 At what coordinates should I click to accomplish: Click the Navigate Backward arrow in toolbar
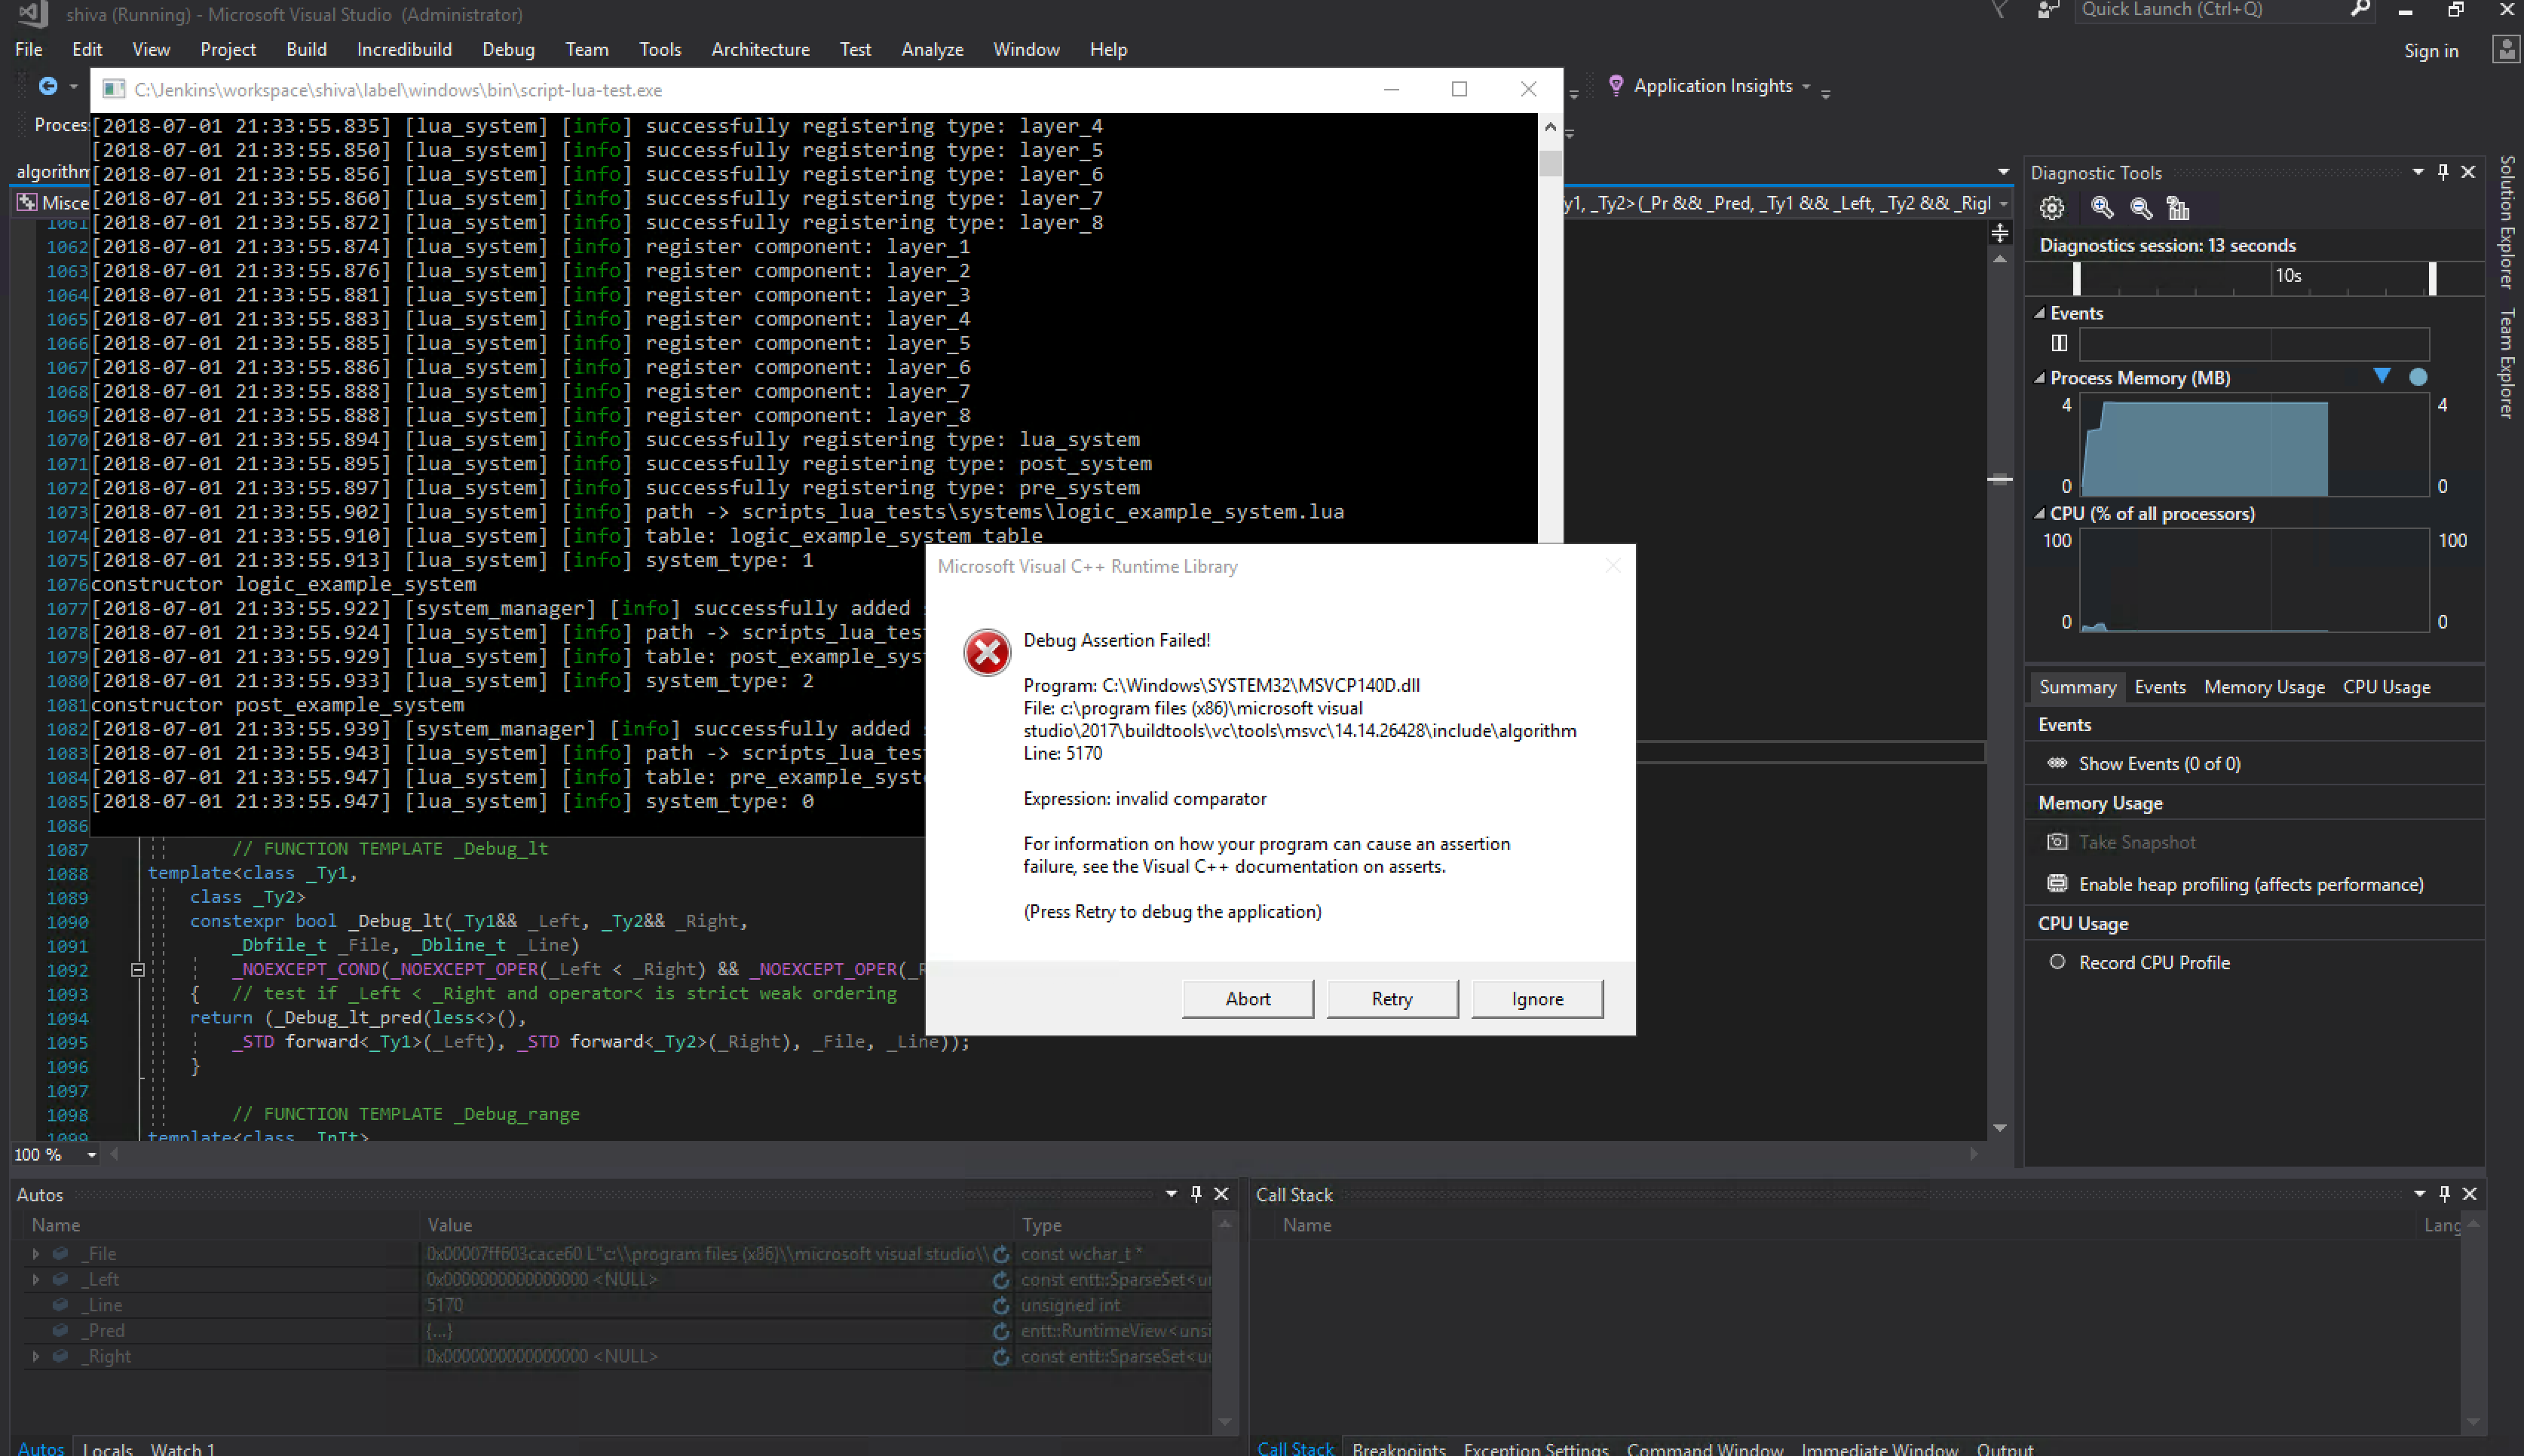click(x=47, y=86)
